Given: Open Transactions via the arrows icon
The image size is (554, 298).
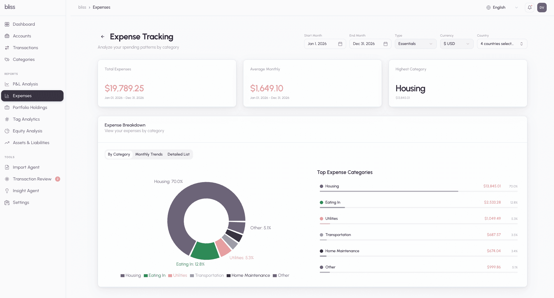Looking at the screenshot, I should pos(7,47).
